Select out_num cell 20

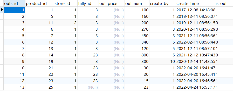click(137, 74)
